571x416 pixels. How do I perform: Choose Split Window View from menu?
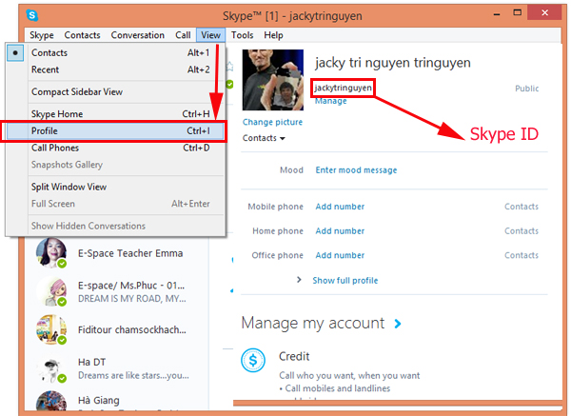pos(69,187)
